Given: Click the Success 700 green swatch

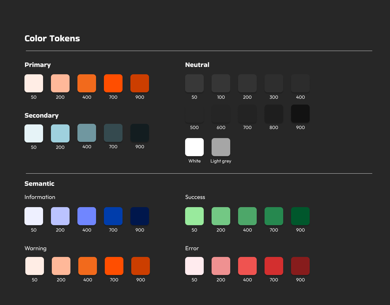Looking at the screenshot, I should [274, 216].
